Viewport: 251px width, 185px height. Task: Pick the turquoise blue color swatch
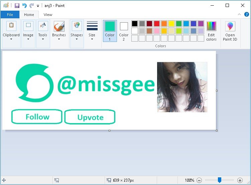click(x=186, y=24)
